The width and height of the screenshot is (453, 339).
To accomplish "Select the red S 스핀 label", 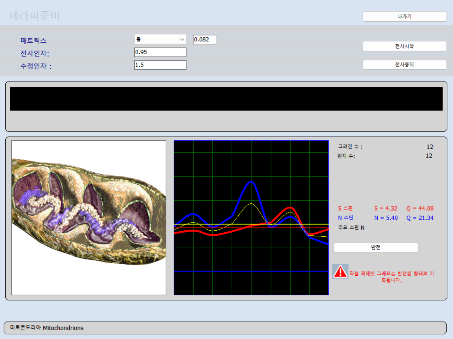I will tap(345, 208).
